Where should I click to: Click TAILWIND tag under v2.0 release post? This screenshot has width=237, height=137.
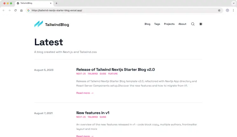pyautogui.click(x=93, y=74)
